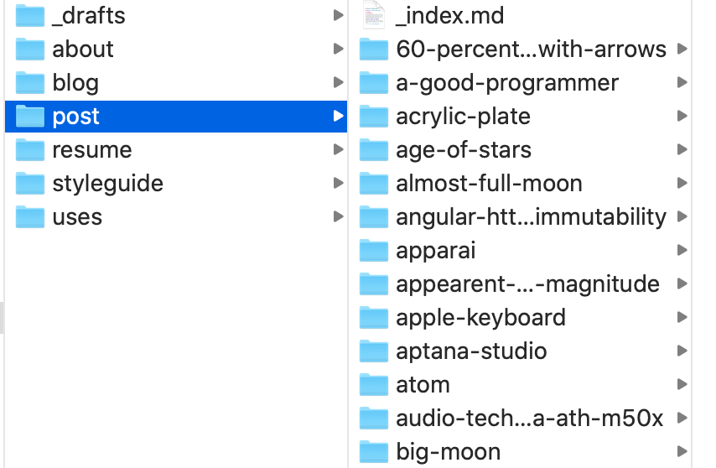Click the post folder disclosure arrow

(x=339, y=116)
